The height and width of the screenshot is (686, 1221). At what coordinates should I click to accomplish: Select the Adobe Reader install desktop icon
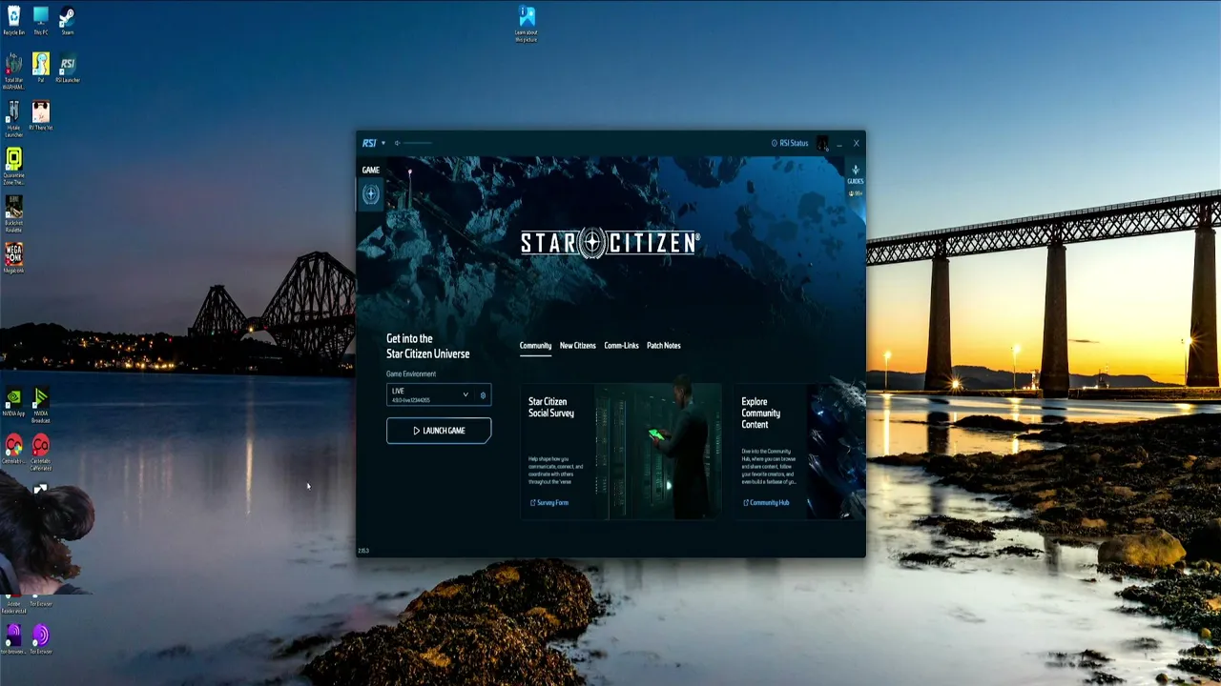click(14, 604)
